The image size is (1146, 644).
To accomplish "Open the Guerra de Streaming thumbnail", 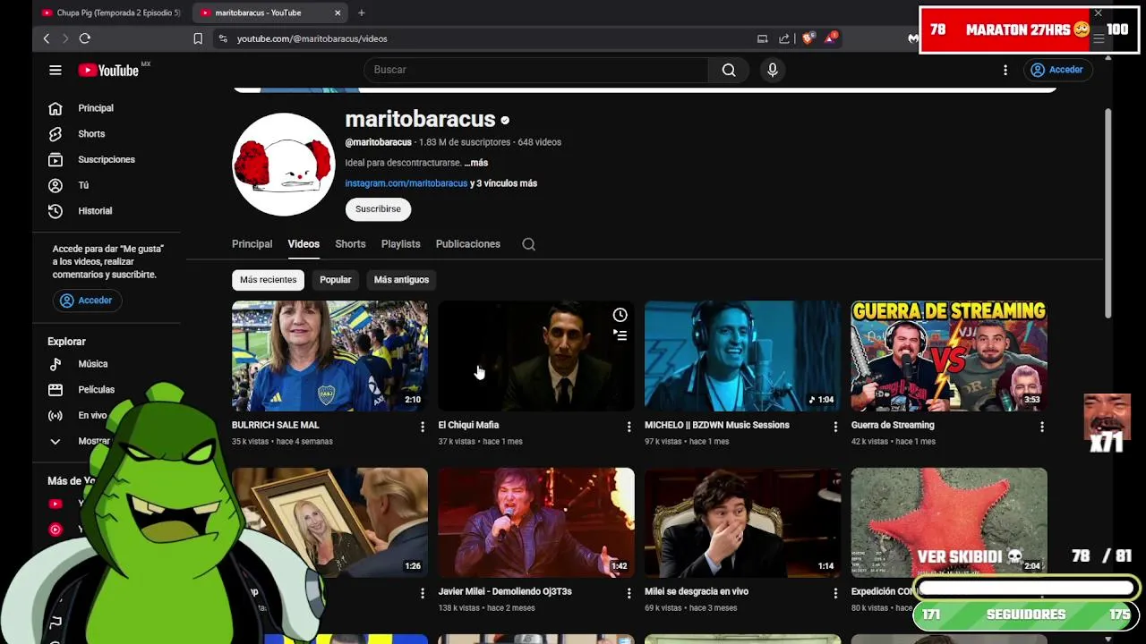I will [949, 356].
